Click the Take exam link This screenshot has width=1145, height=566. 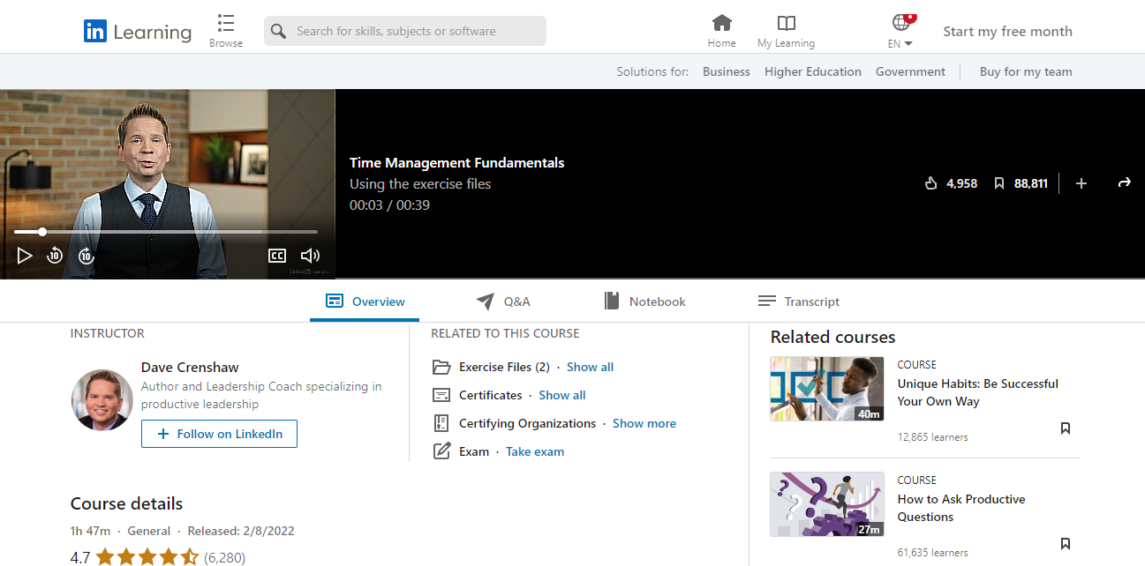[x=534, y=451]
